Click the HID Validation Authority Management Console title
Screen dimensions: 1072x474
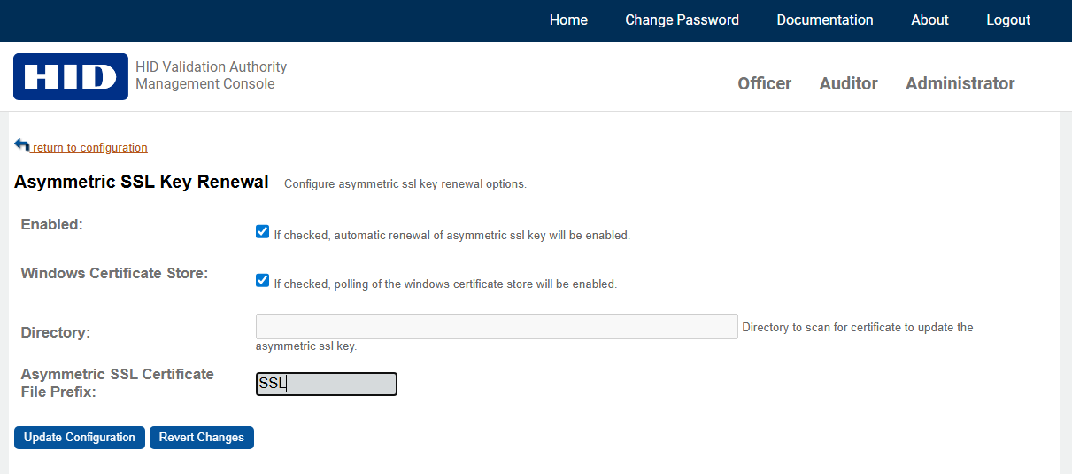pyautogui.click(x=211, y=75)
